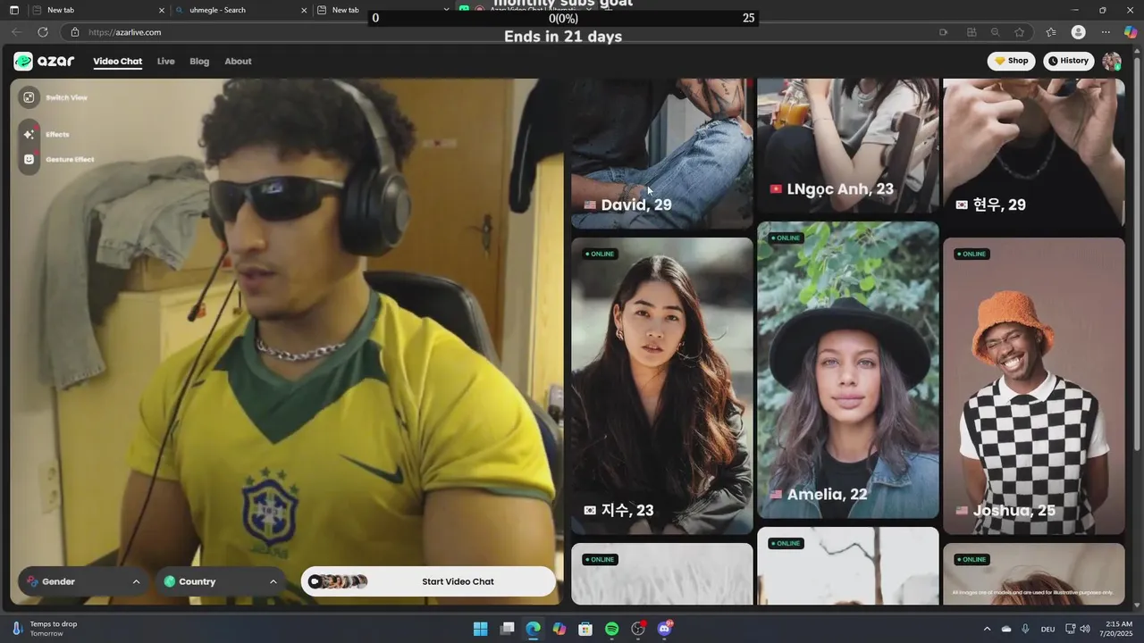
Task: Click the tray microphone icon
Action: click(x=1025, y=629)
